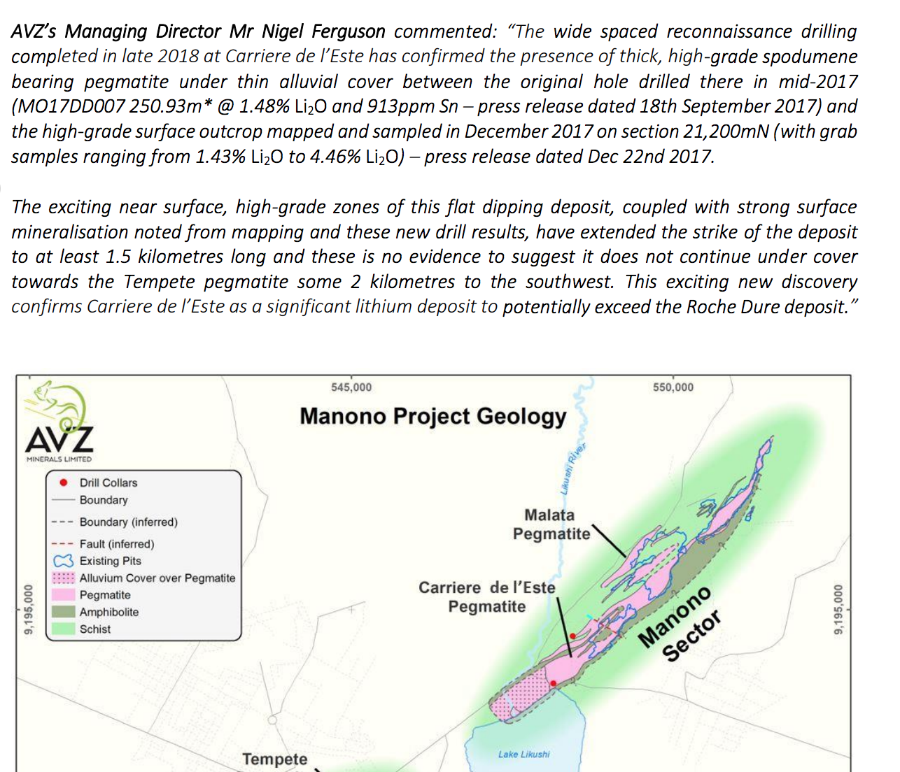Click the "Amphibolite" legend label

(x=109, y=612)
